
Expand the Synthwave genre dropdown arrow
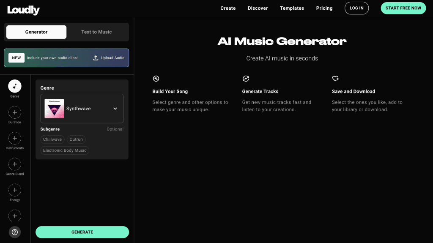[115, 109]
